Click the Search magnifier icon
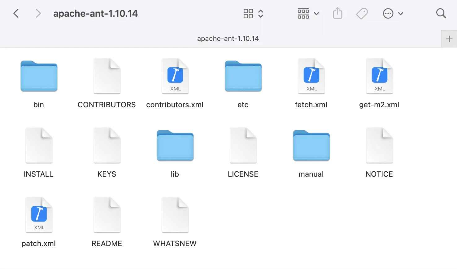The height and width of the screenshot is (269, 457). click(441, 13)
